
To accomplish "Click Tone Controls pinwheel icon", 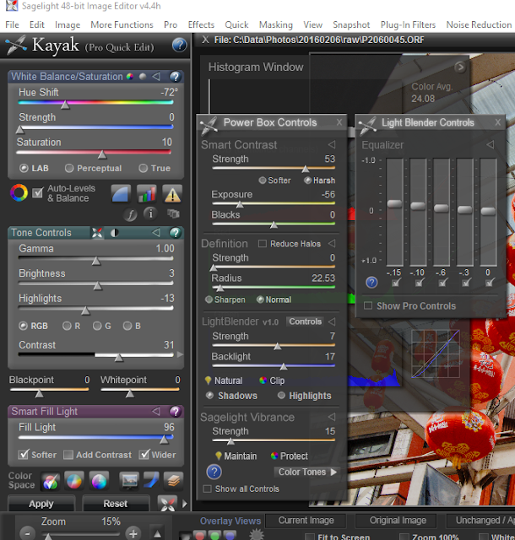I will (97, 233).
